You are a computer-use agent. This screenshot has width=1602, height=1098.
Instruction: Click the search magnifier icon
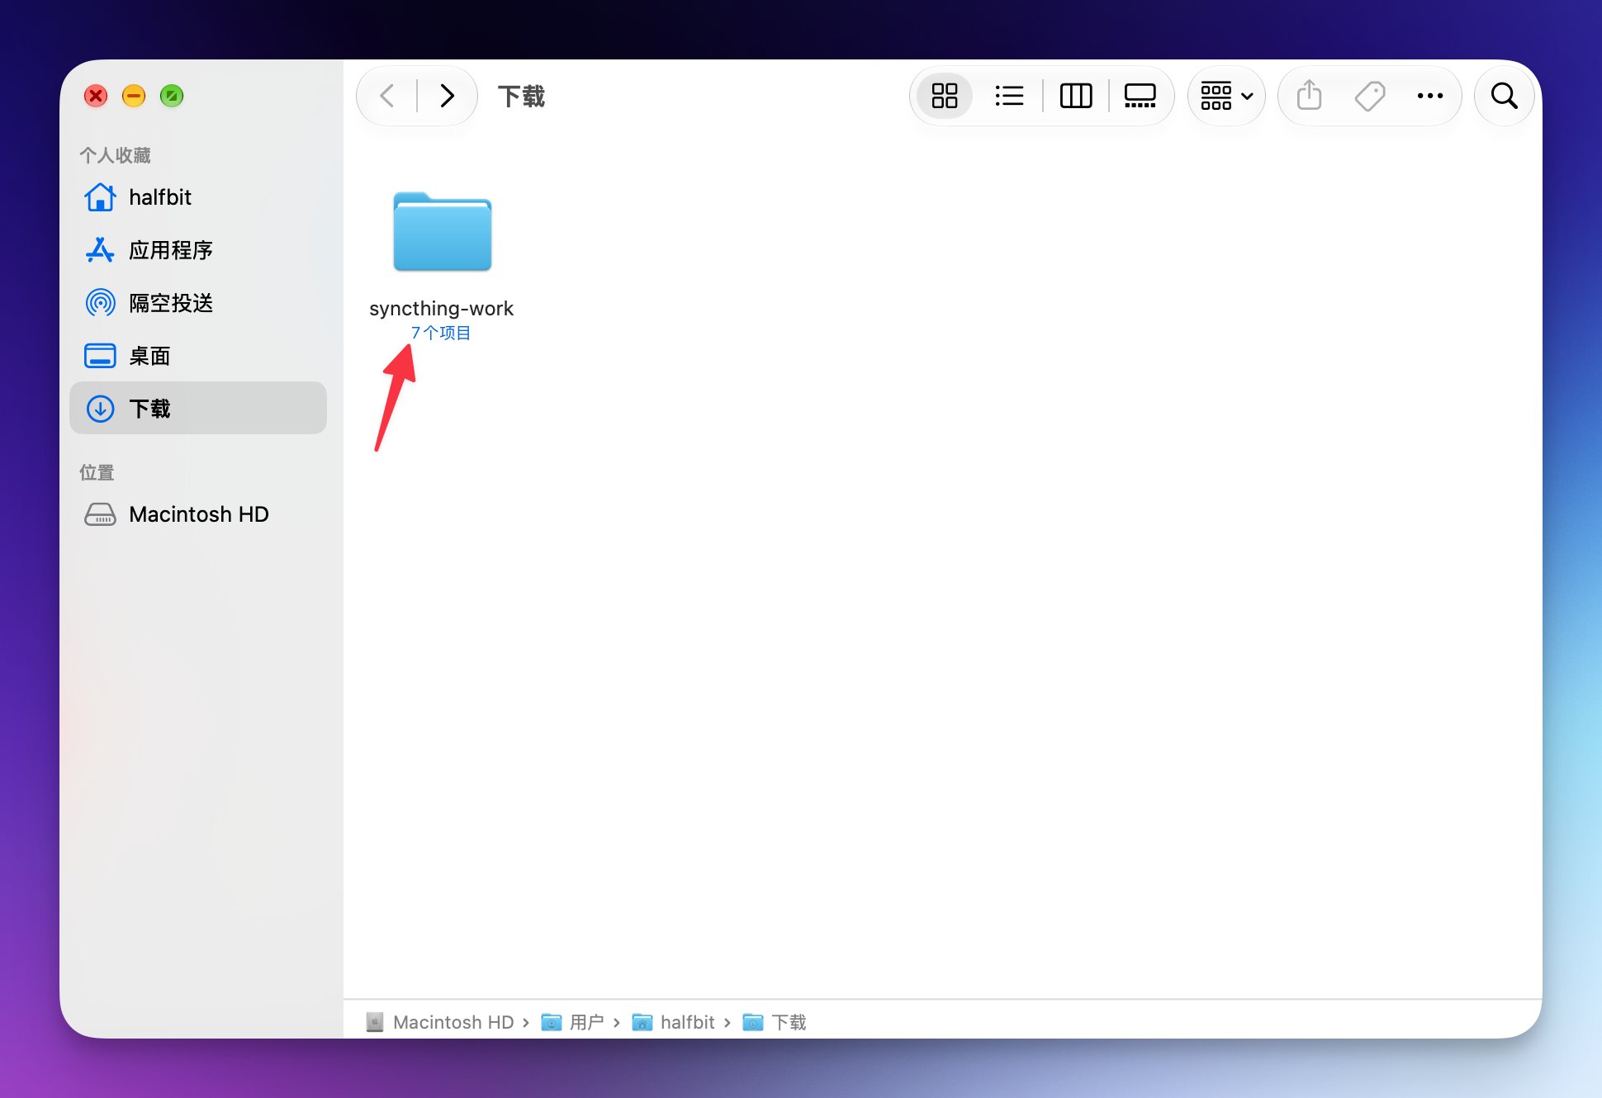(1505, 96)
